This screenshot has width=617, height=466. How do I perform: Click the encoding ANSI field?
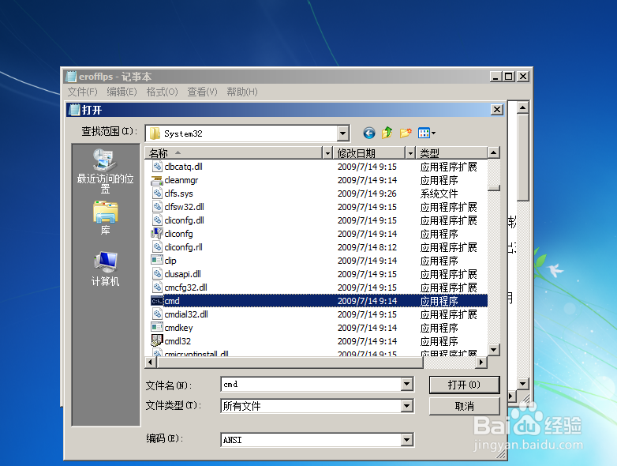pyautogui.click(x=311, y=440)
